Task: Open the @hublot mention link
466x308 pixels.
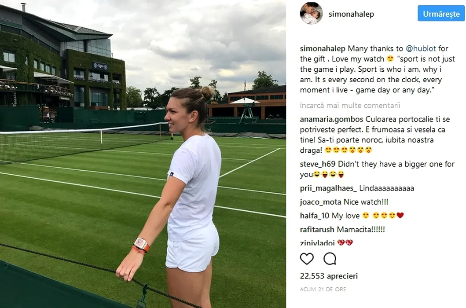Action: click(421, 48)
